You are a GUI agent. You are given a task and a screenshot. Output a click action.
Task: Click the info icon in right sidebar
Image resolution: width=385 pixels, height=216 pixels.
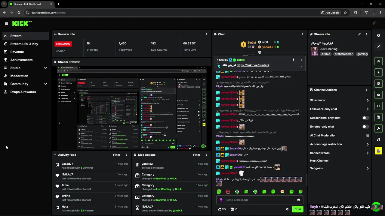coord(378,35)
